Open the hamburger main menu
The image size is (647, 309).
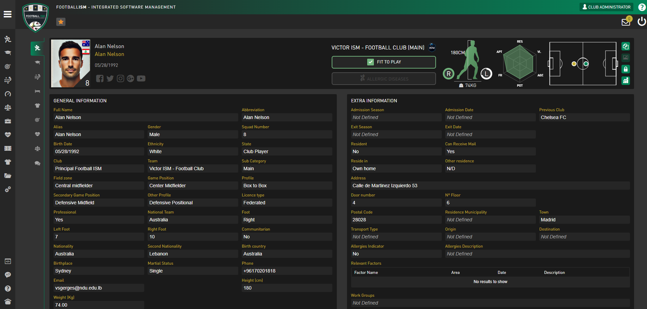pos(7,14)
